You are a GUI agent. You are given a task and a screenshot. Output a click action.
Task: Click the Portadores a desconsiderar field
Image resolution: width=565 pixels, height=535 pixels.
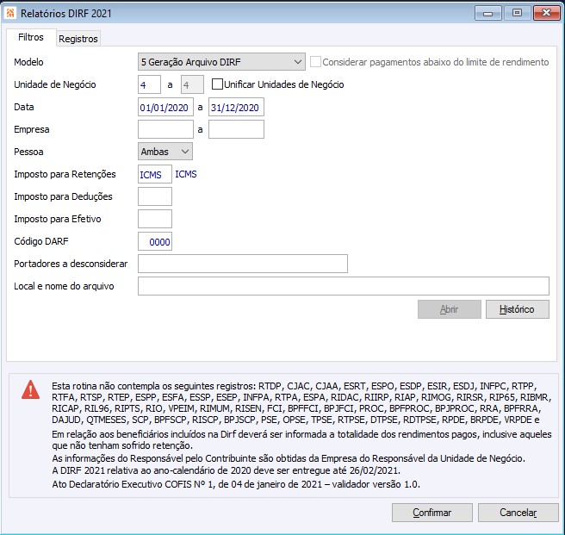[243, 264]
